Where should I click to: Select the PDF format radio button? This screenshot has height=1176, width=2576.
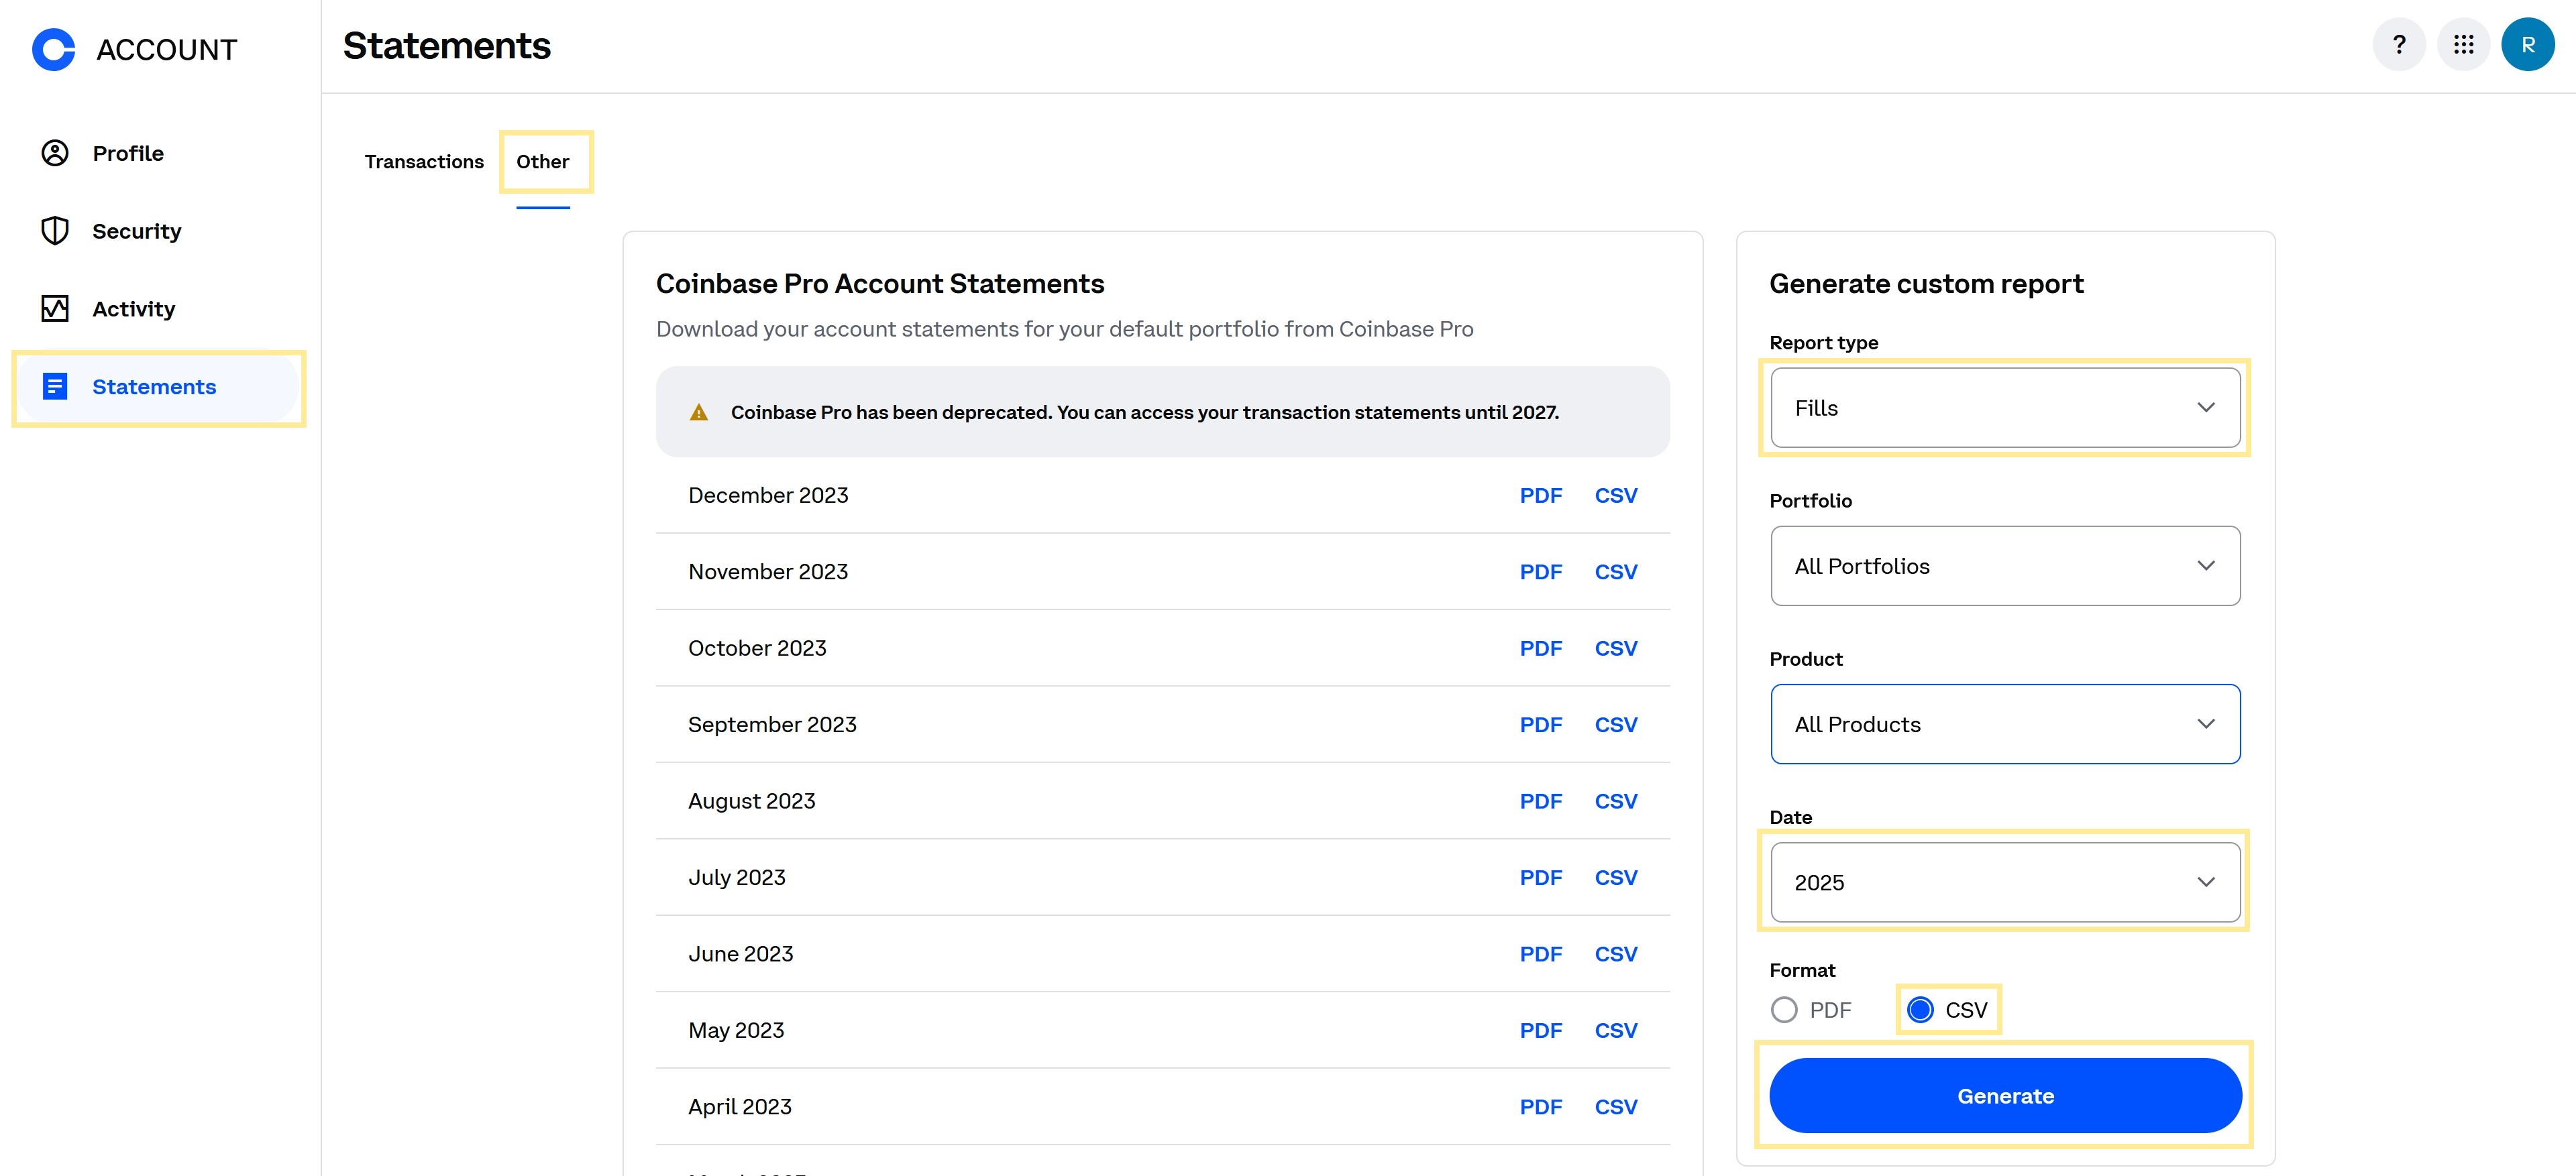[x=1784, y=1010]
